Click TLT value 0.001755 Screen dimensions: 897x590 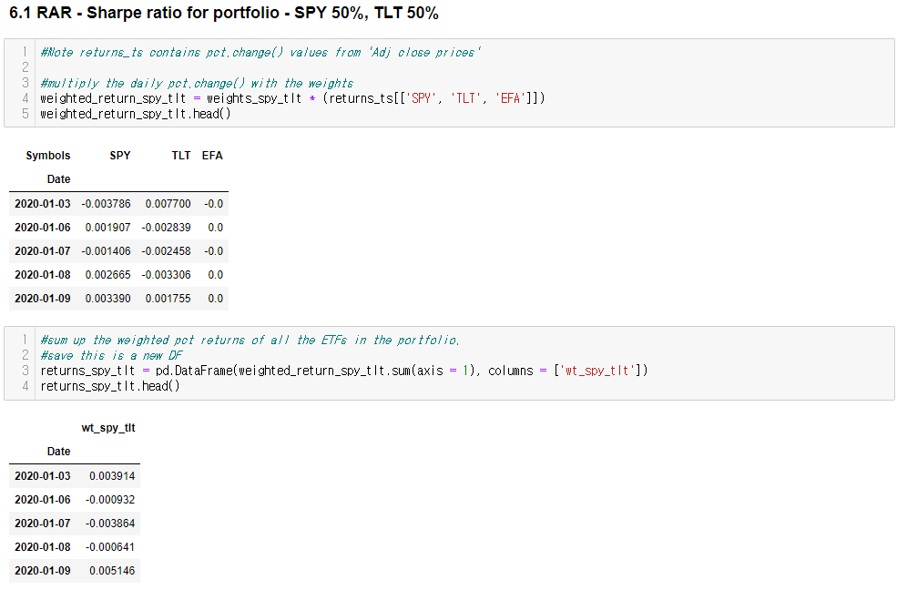168,299
